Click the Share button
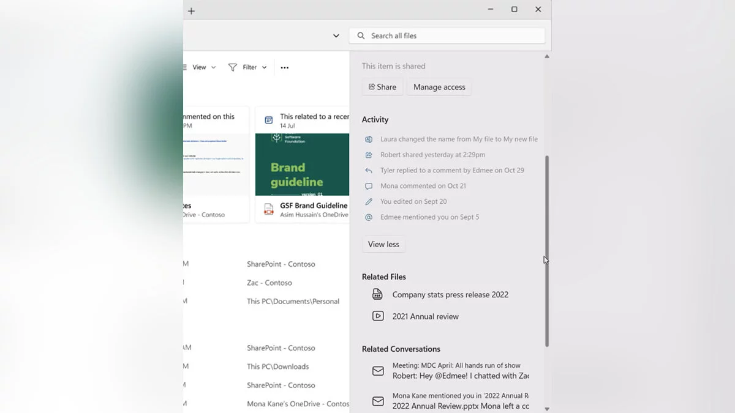 382,87
